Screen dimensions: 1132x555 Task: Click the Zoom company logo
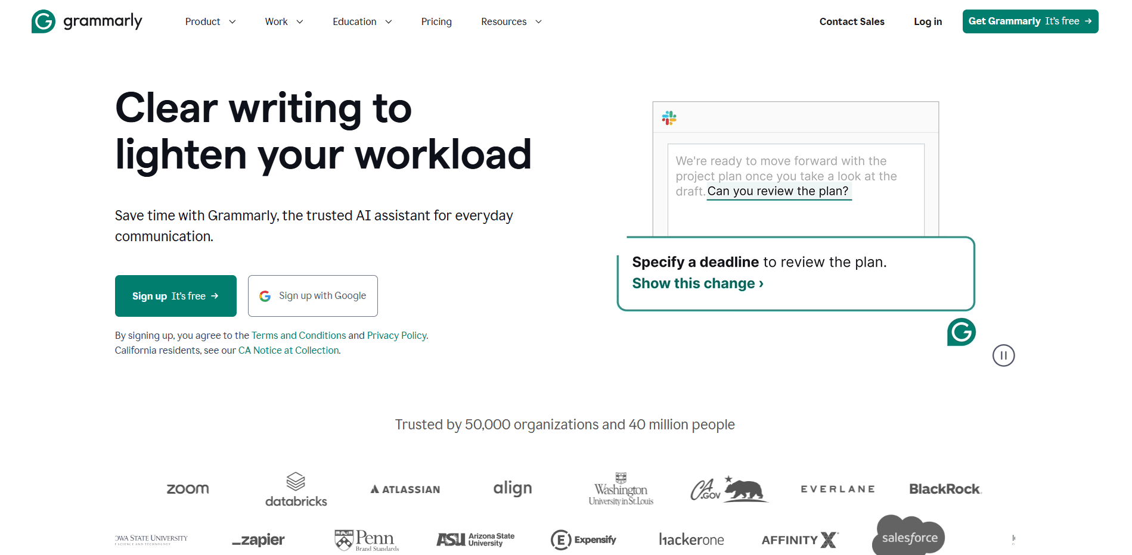[187, 488]
